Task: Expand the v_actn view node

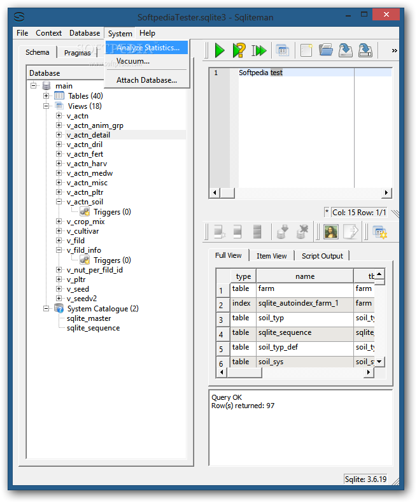Action: [x=59, y=115]
